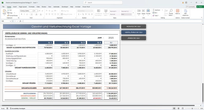Expand the cell Styles gallery
204x110 pixels.
[x=133, y=13]
